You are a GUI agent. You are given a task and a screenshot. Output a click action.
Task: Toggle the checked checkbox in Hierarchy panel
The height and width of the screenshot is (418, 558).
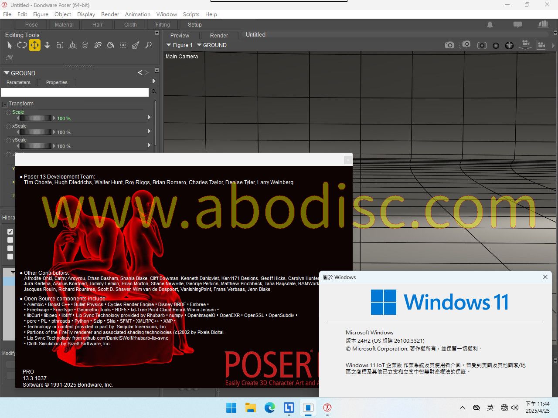pyautogui.click(x=10, y=232)
